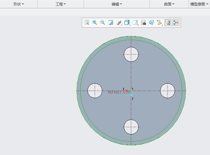210x155 pixels.
Task: Open the 模型意图 ribbon group menu
Action: tap(199, 4)
